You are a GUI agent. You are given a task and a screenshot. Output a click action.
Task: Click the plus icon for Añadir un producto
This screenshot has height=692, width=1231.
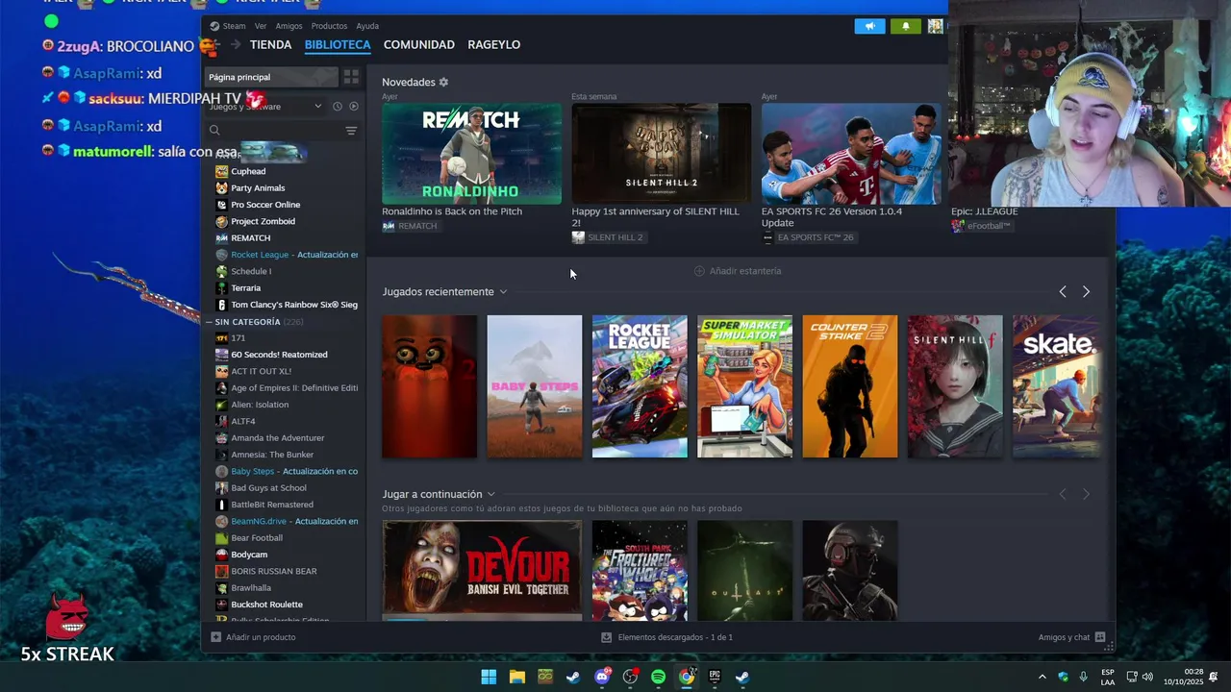pos(216,637)
